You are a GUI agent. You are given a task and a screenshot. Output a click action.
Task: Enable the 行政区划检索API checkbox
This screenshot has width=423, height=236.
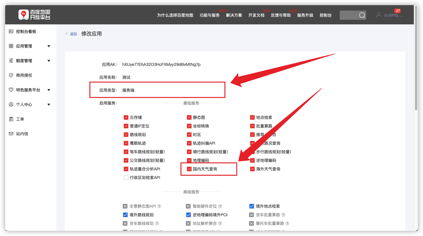click(x=126, y=178)
